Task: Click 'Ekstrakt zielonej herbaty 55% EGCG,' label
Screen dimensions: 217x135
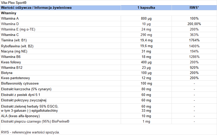Action: pyautogui.click(x=30, y=106)
